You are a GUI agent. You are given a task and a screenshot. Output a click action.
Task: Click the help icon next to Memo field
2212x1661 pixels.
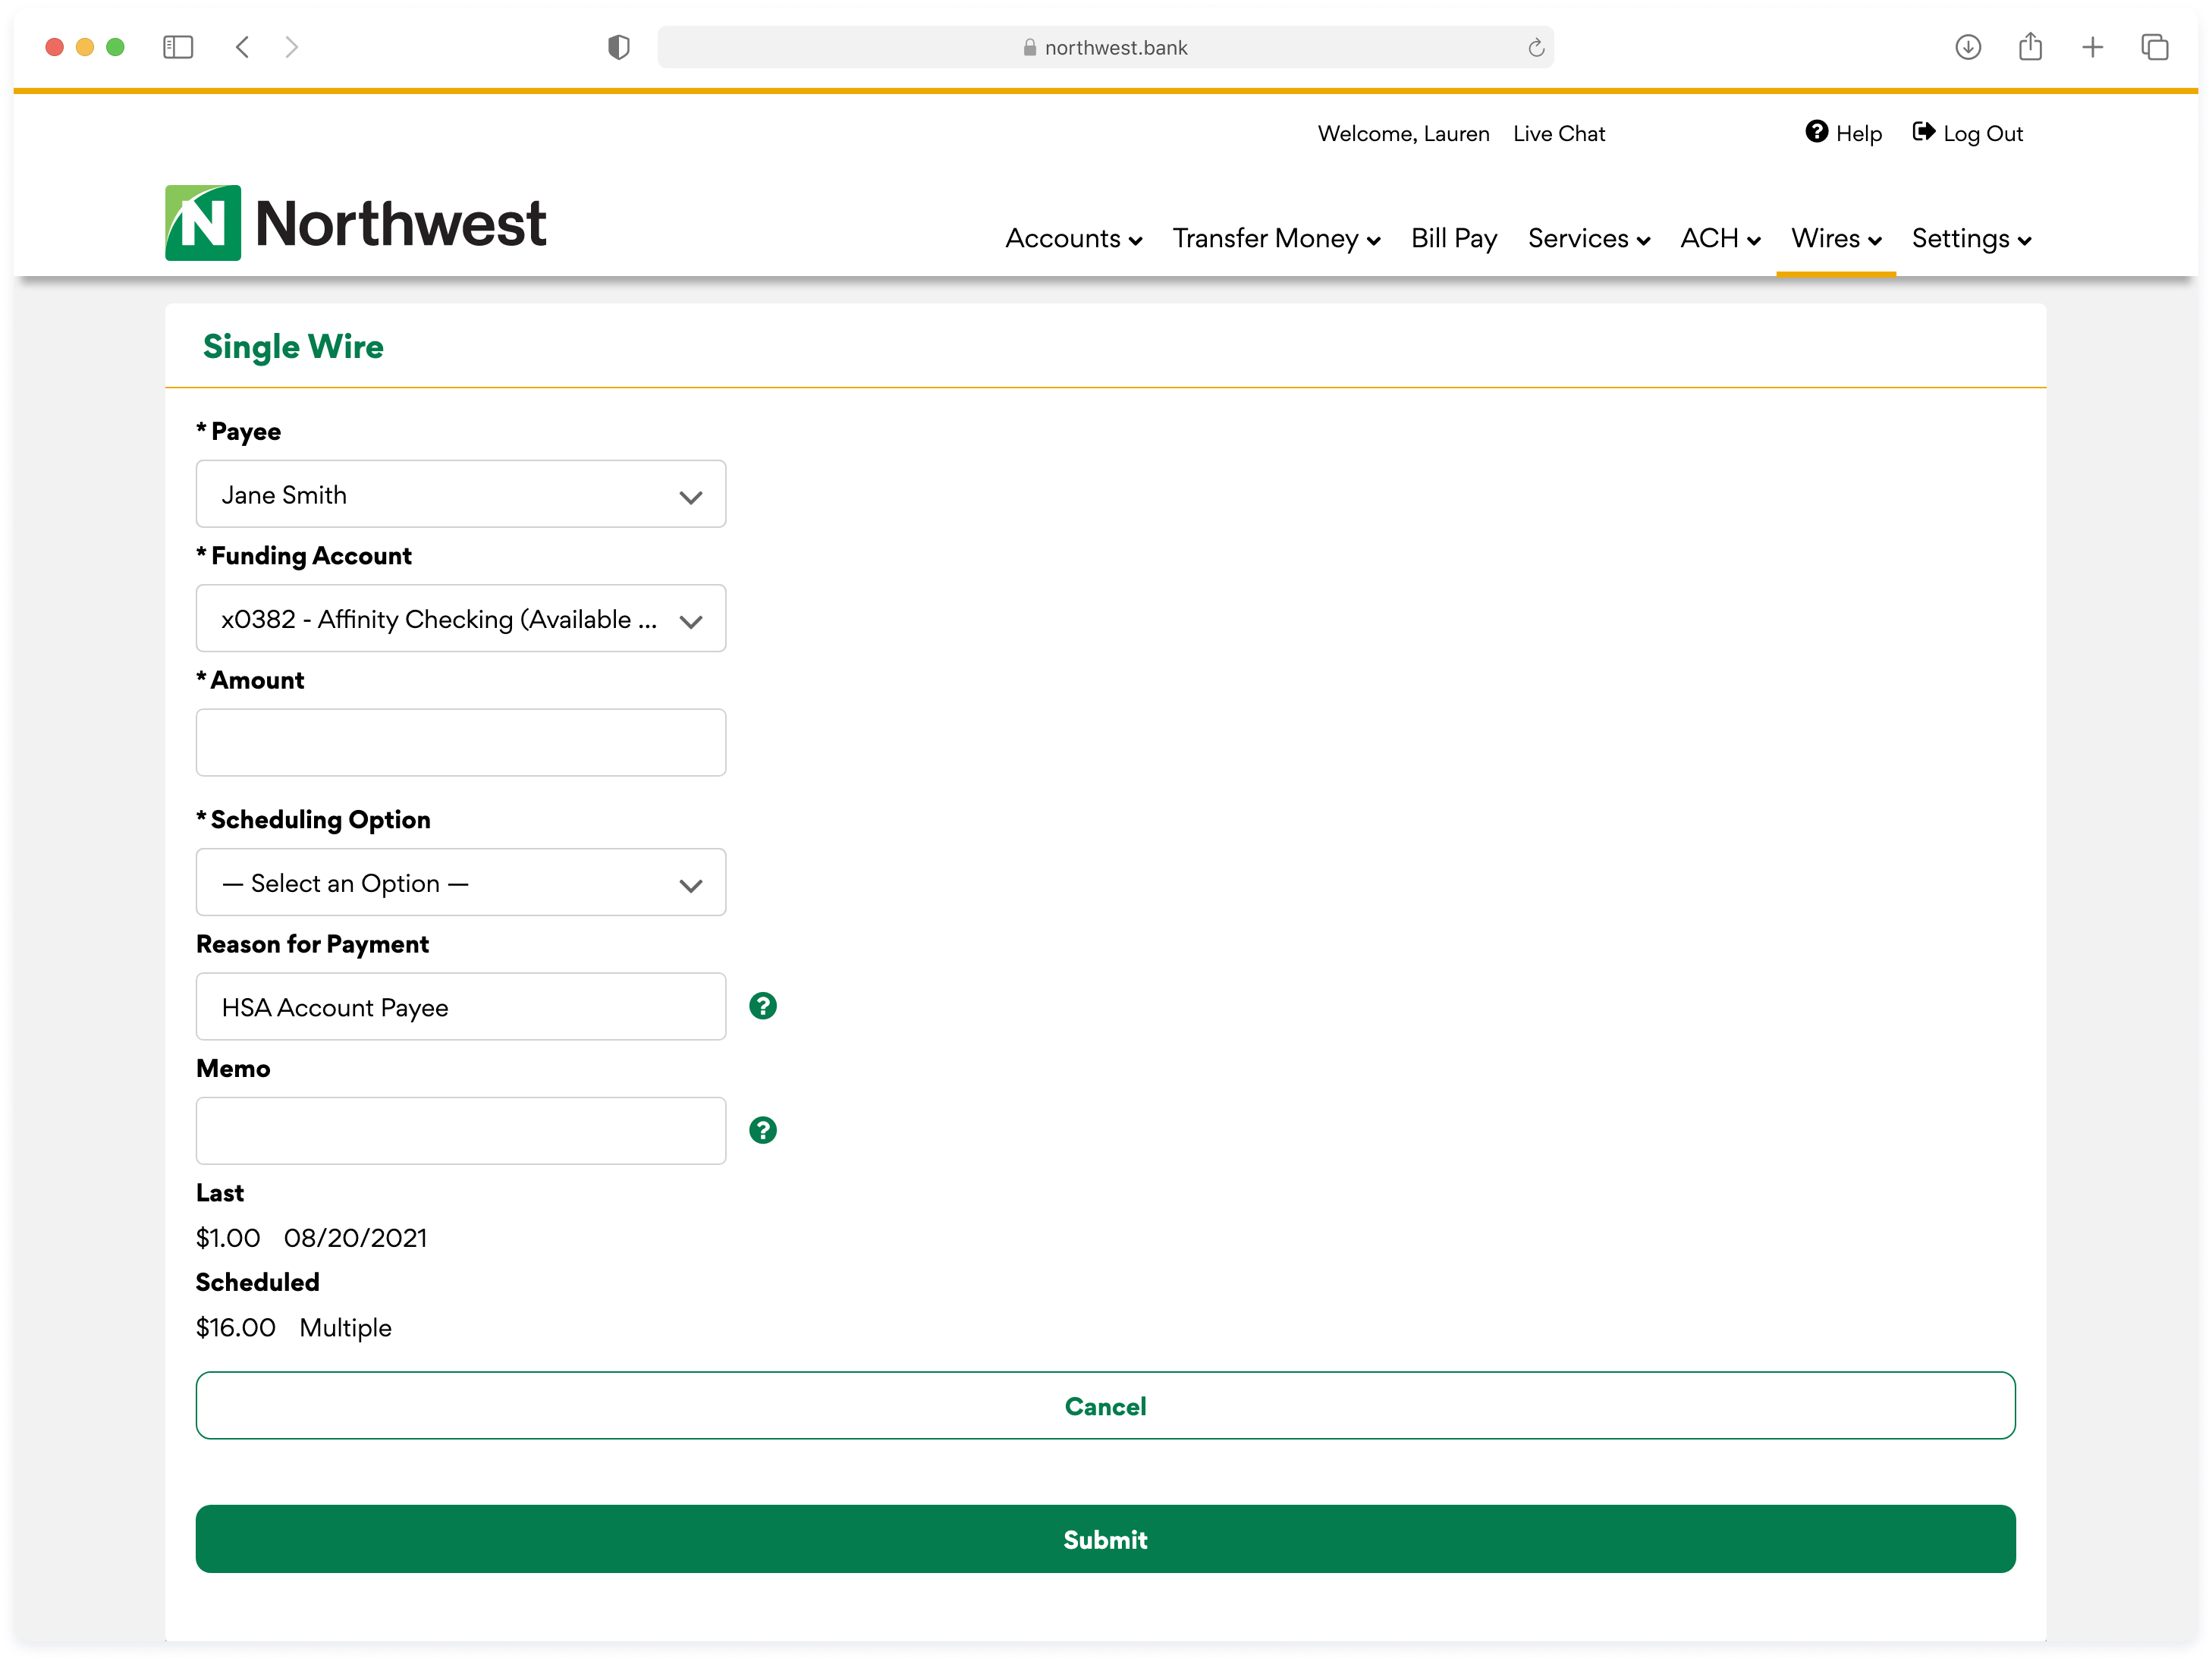pyautogui.click(x=763, y=1130)
